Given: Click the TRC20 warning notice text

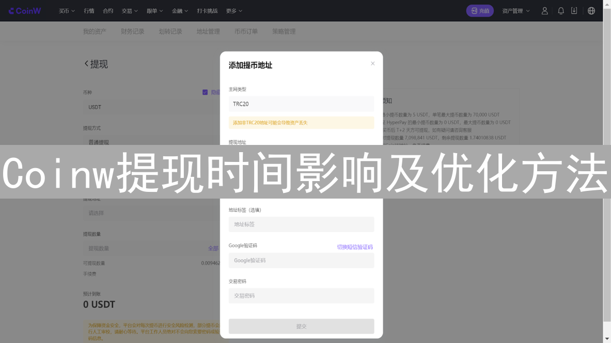Looking at the screenshot, I should (270, 123).
